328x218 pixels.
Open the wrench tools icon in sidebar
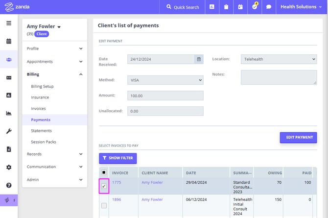coord(9,131)
